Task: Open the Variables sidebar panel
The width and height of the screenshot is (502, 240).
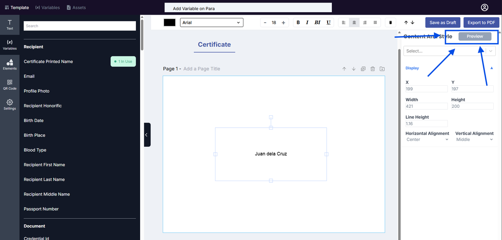Action: (x=10, y=45)
